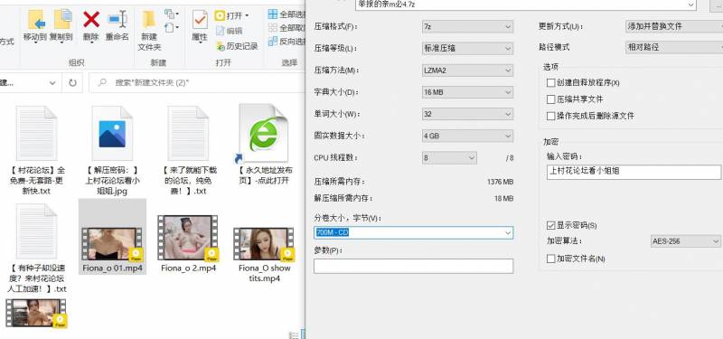Select the Fiona_o 2.mp4 video thumbnail
The height and width of the screenshot is (339, 723).
187,238
